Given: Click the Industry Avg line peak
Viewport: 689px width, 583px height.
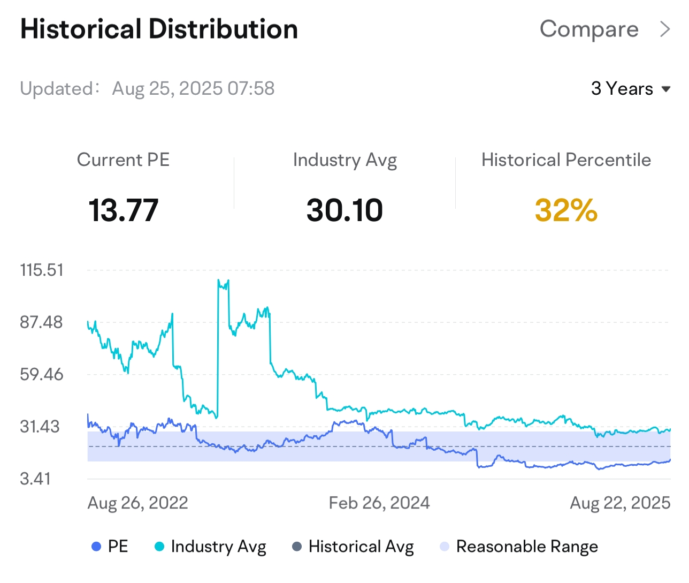Looking at the screenshot, I should (x=219, y=281).
